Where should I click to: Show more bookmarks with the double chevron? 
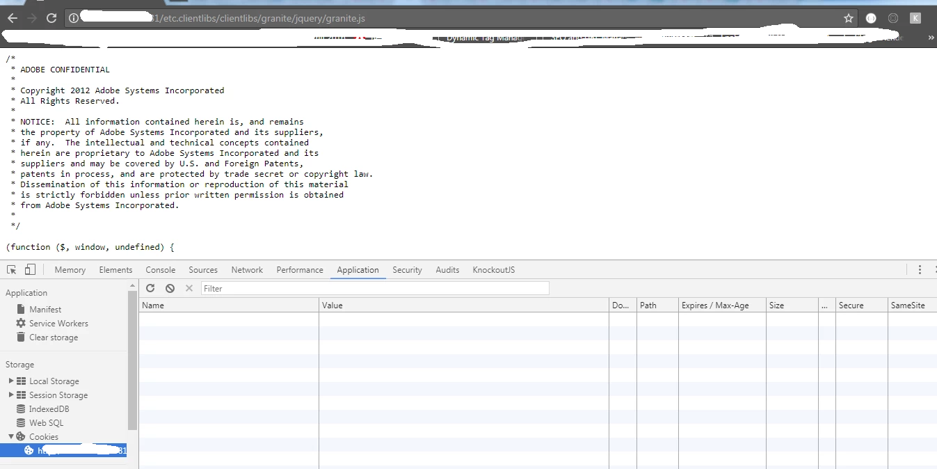pyautogui.click(x=931, y=38)
